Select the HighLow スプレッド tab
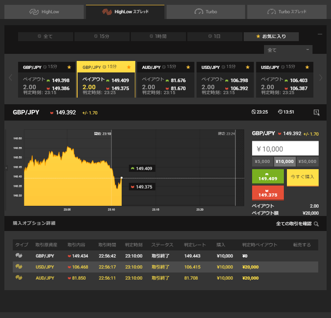Screen dimensions: 331x318 125,12
